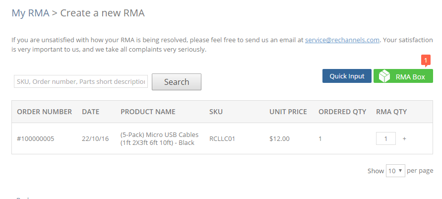Sort by the ORDER NUMBER column header
442x199 pixels.
coord(44,112)
